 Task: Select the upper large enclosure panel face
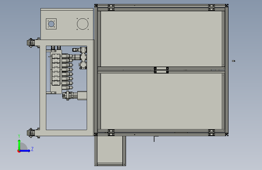click(161, 39)
